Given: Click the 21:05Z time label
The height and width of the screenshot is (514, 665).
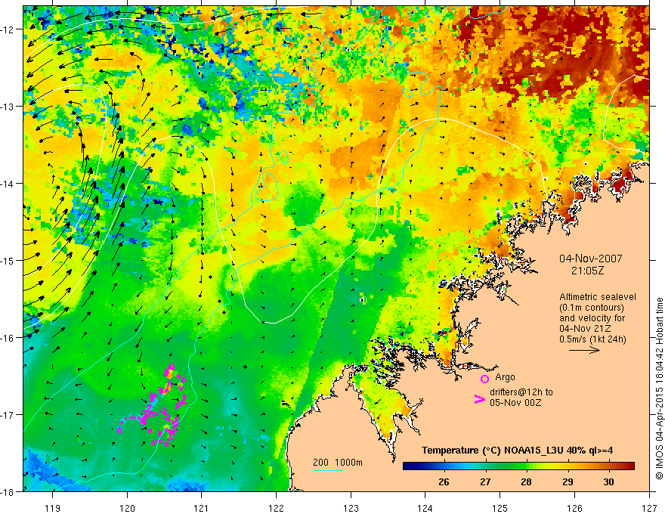Looking at the screenshot, I should (587, 271).
